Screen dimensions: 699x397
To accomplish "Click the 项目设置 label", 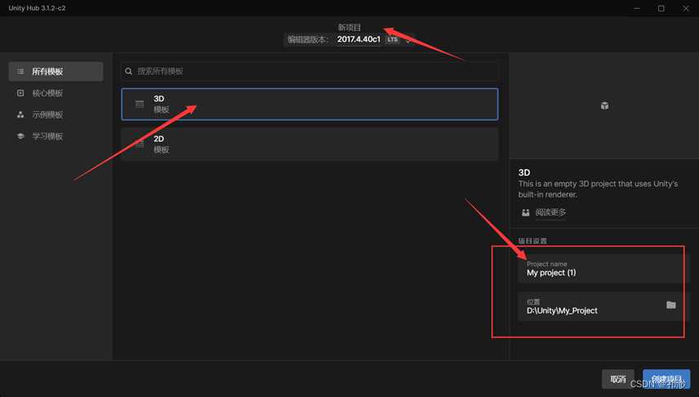I will click(532, 241).
